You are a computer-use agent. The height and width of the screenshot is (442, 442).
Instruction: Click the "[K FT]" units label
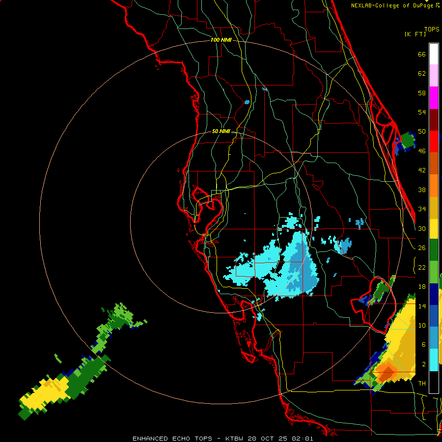[415, 34]
